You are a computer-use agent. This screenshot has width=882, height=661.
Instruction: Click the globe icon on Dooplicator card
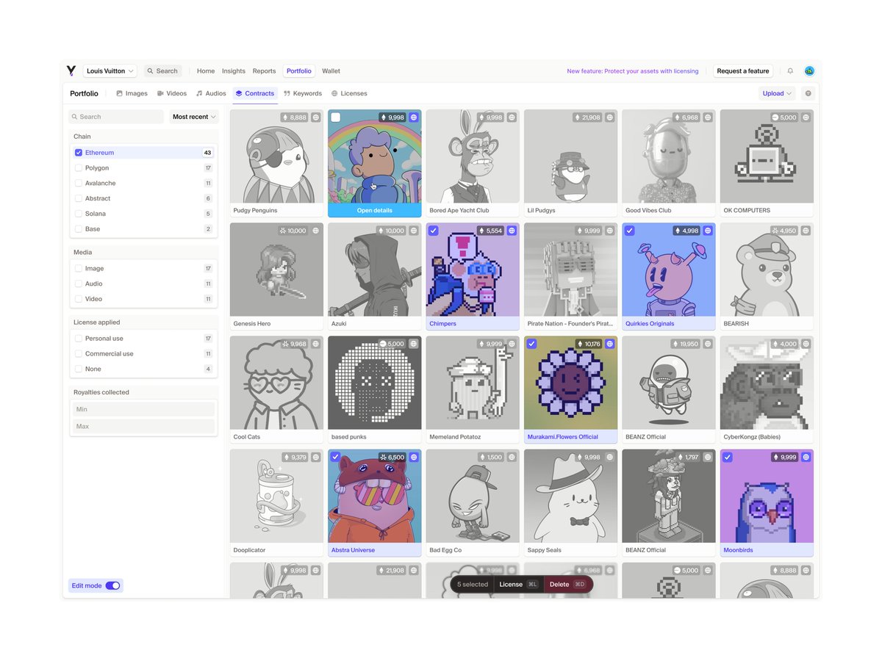point(315,457)
